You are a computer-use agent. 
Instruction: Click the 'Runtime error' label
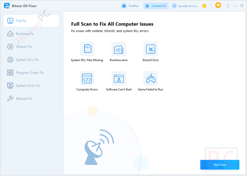click(119, 60)
